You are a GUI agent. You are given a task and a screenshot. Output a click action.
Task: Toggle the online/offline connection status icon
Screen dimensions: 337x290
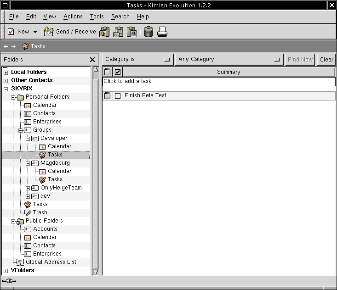tap(9, 281)
